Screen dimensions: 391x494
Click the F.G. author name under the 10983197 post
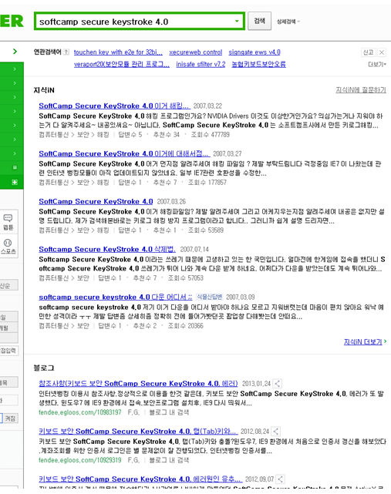tap(133, 412)
